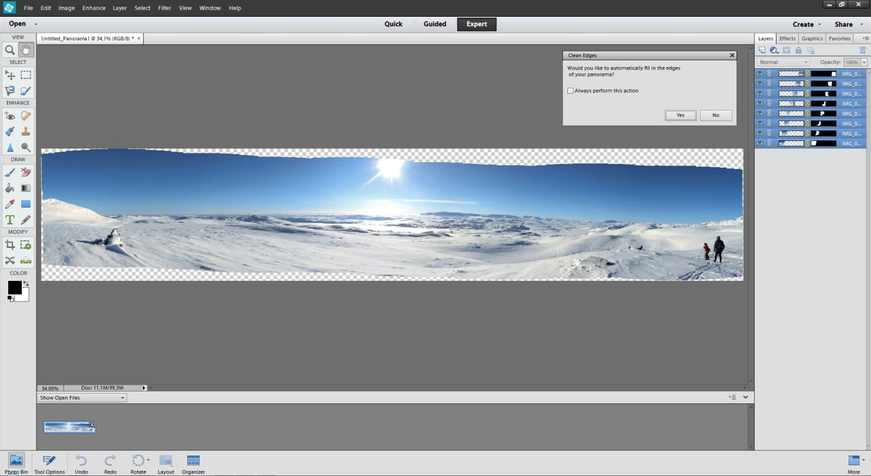871x476 pixels.
Task: Open the Doc info status arrow
Action: click(x=144, y=388)
